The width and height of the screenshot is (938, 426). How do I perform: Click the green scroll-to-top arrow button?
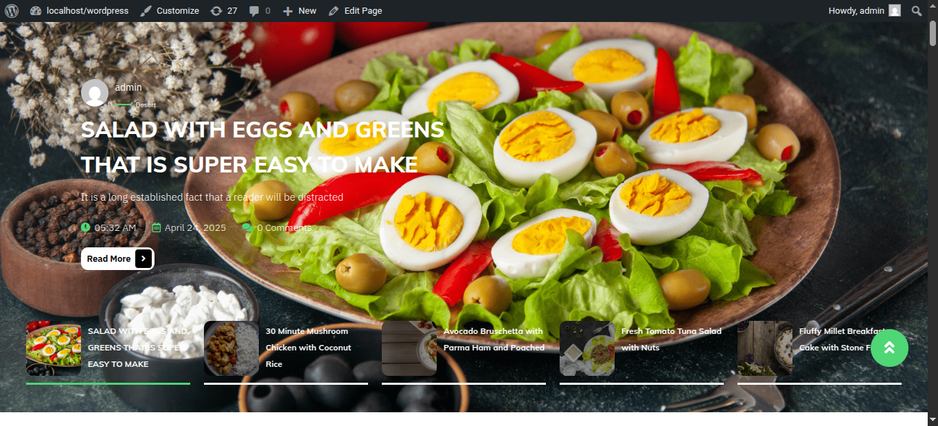point(889,348)
